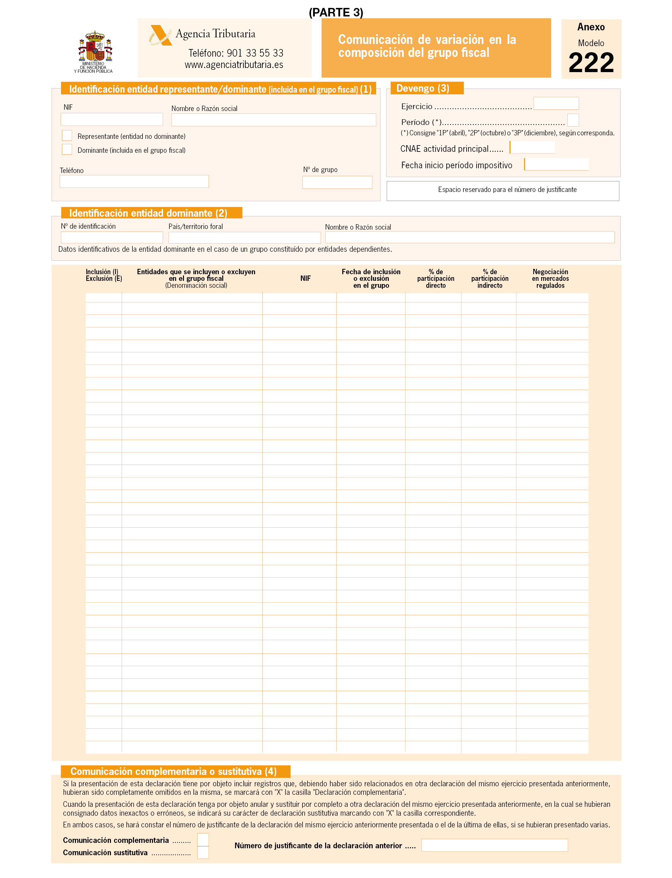The image size is (672, 878).
Task: Click the Comunicación complementaria o sustitutiva (4) heading
Action: (x=176, y=771)
